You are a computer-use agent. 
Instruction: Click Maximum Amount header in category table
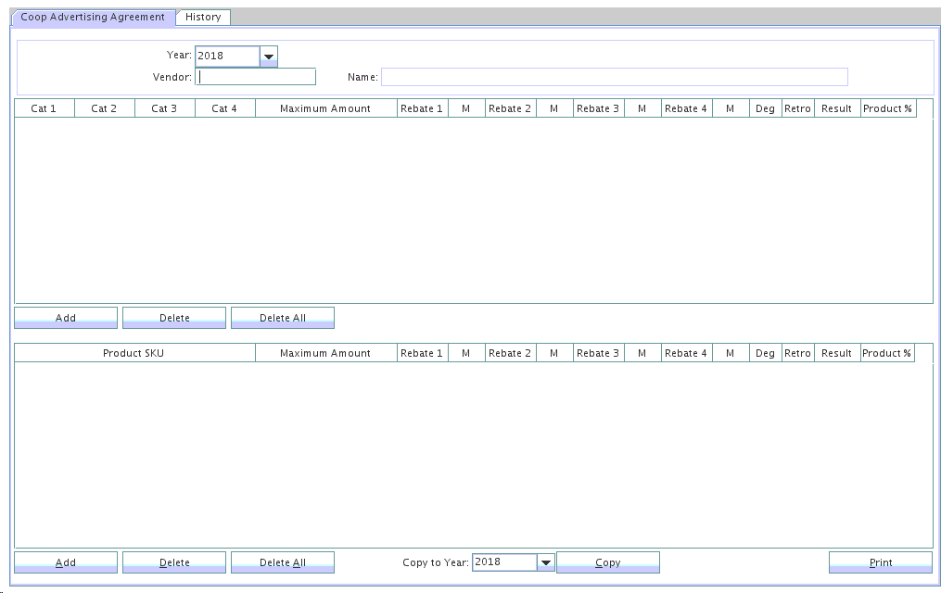point(324,108)
